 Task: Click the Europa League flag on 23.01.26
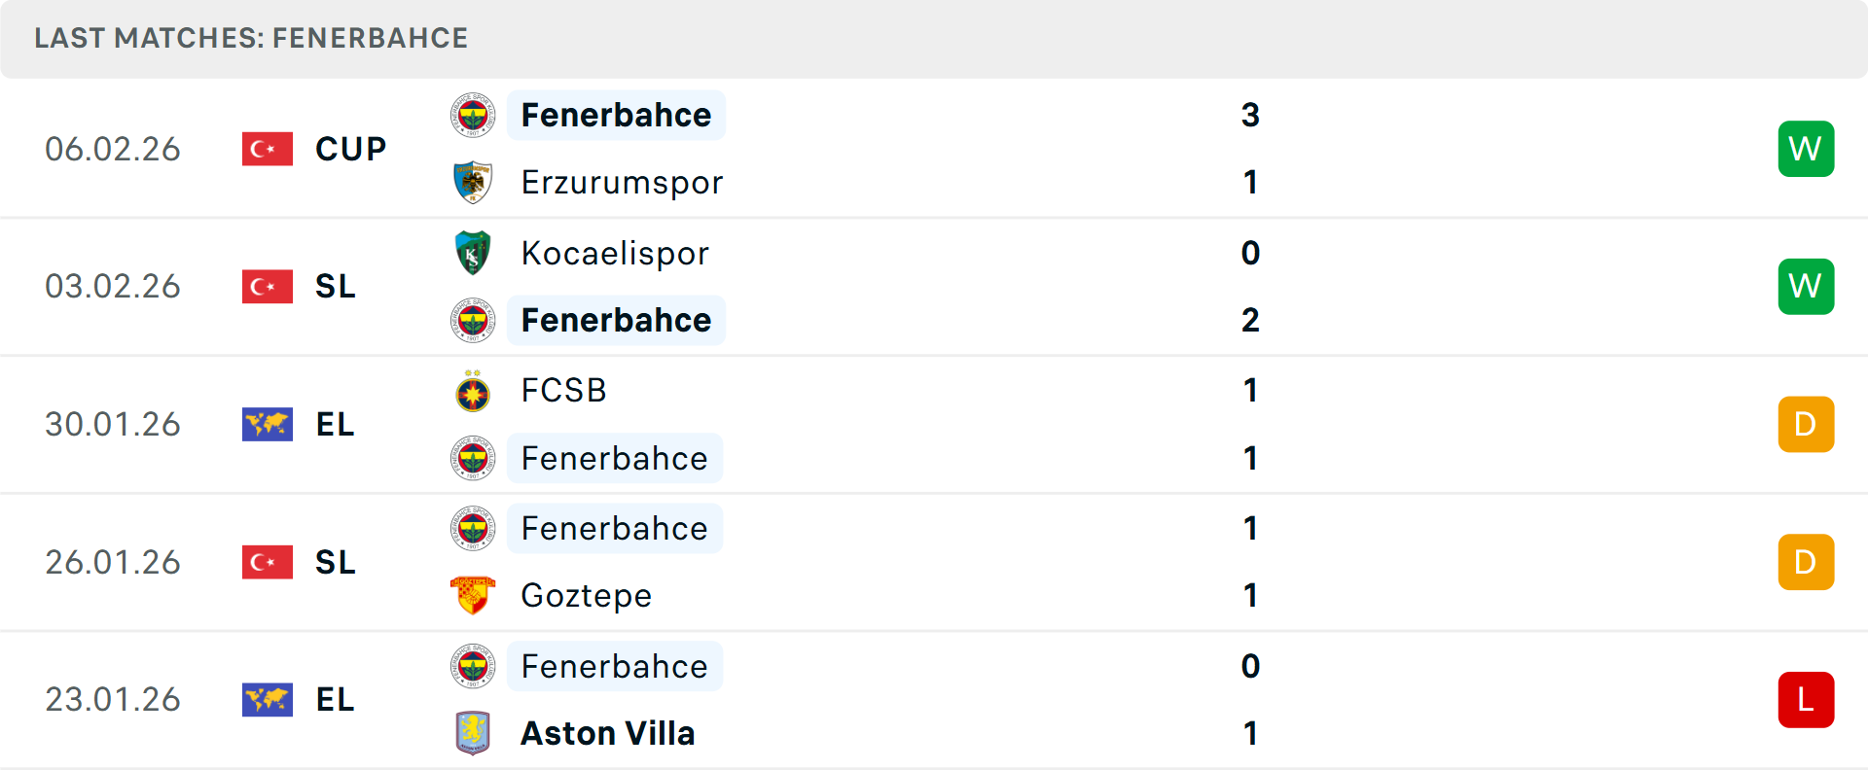coord(268,699)
